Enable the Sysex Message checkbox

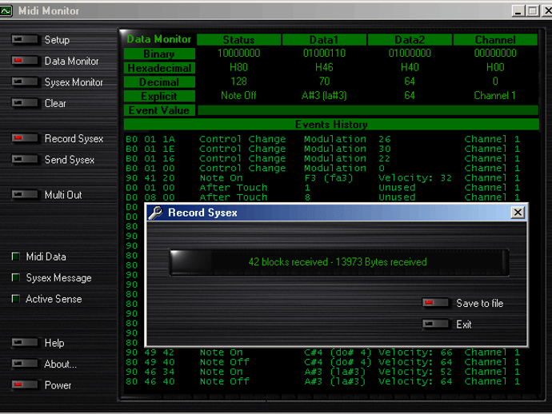point(15,277)
